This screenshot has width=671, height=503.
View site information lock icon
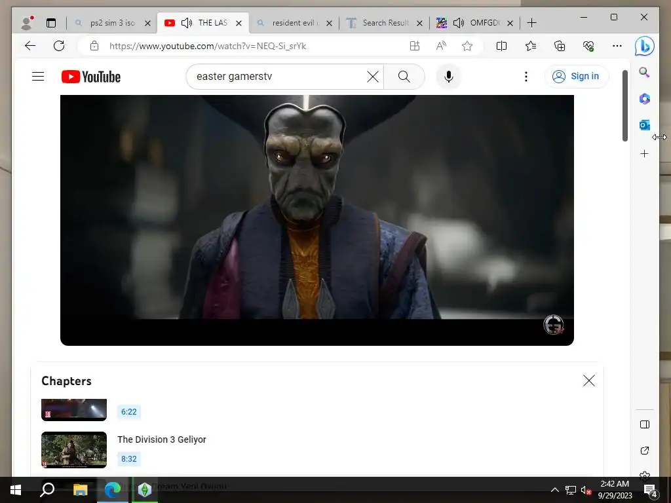tap(94, 46)
